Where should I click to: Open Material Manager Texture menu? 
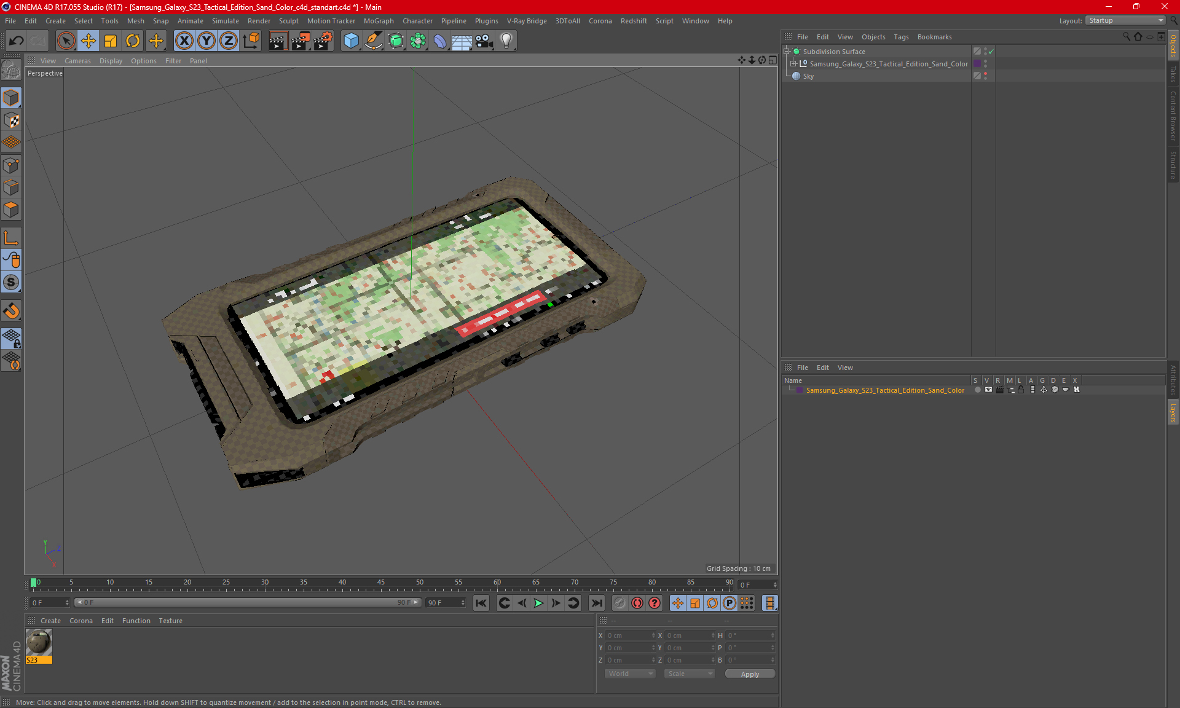point(170,621)
